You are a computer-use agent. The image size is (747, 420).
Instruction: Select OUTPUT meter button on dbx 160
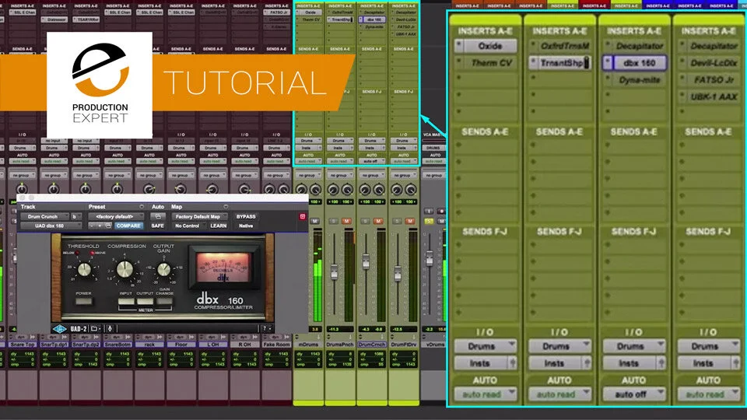(145, 302)
